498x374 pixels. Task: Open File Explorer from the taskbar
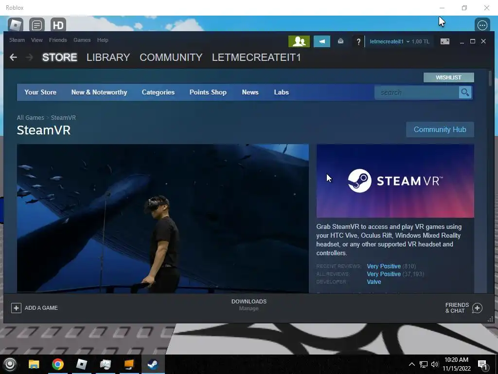tap(34, 364)
